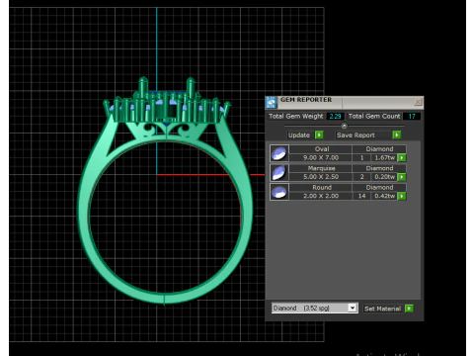474x356 pixels.
Task: Click the Total Gem Count label
Action: coord(374,116)
